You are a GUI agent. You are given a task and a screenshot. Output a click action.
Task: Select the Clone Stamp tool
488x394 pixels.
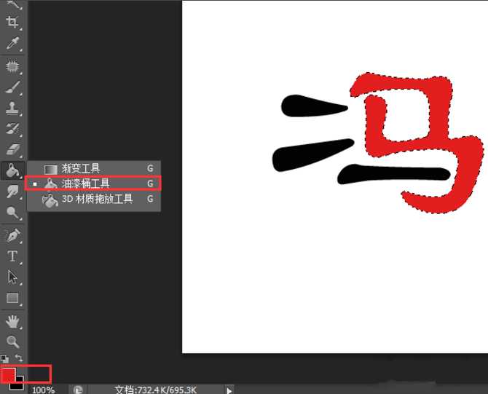tap(12, 108)
